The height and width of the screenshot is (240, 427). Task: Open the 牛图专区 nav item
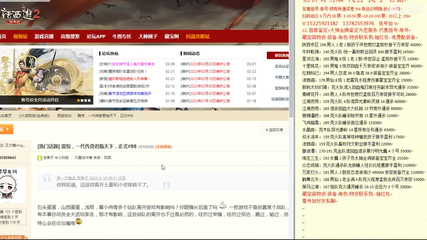pos(122,37)
